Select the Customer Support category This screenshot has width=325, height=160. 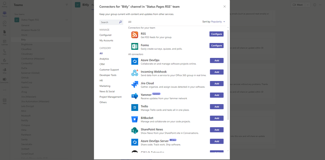[x=109, y=70]
